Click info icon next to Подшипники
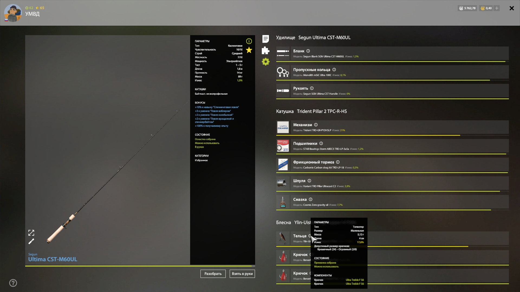520x292 pixels. [x=321, y=143]
